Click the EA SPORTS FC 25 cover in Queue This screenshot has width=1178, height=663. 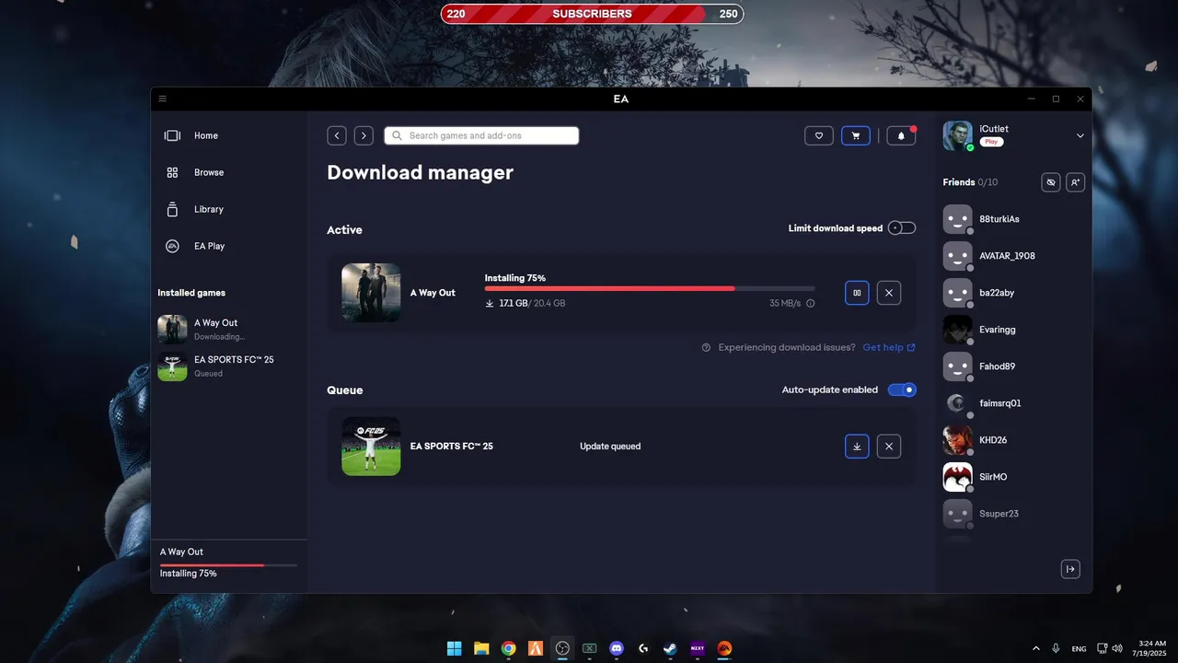[371, 446]
